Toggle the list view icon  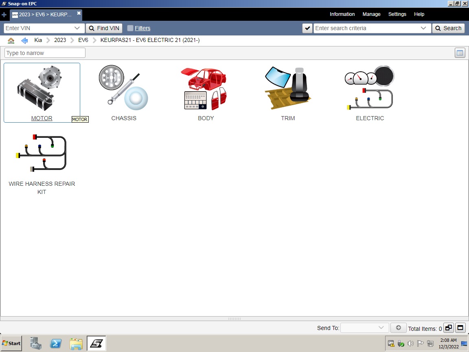point(460,53)
